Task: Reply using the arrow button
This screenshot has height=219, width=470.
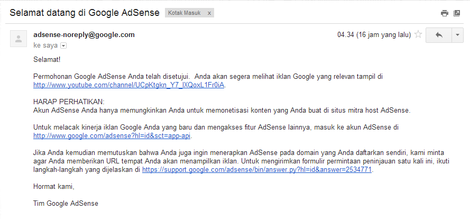Action: pyautogui.click(x=439, y=35)
